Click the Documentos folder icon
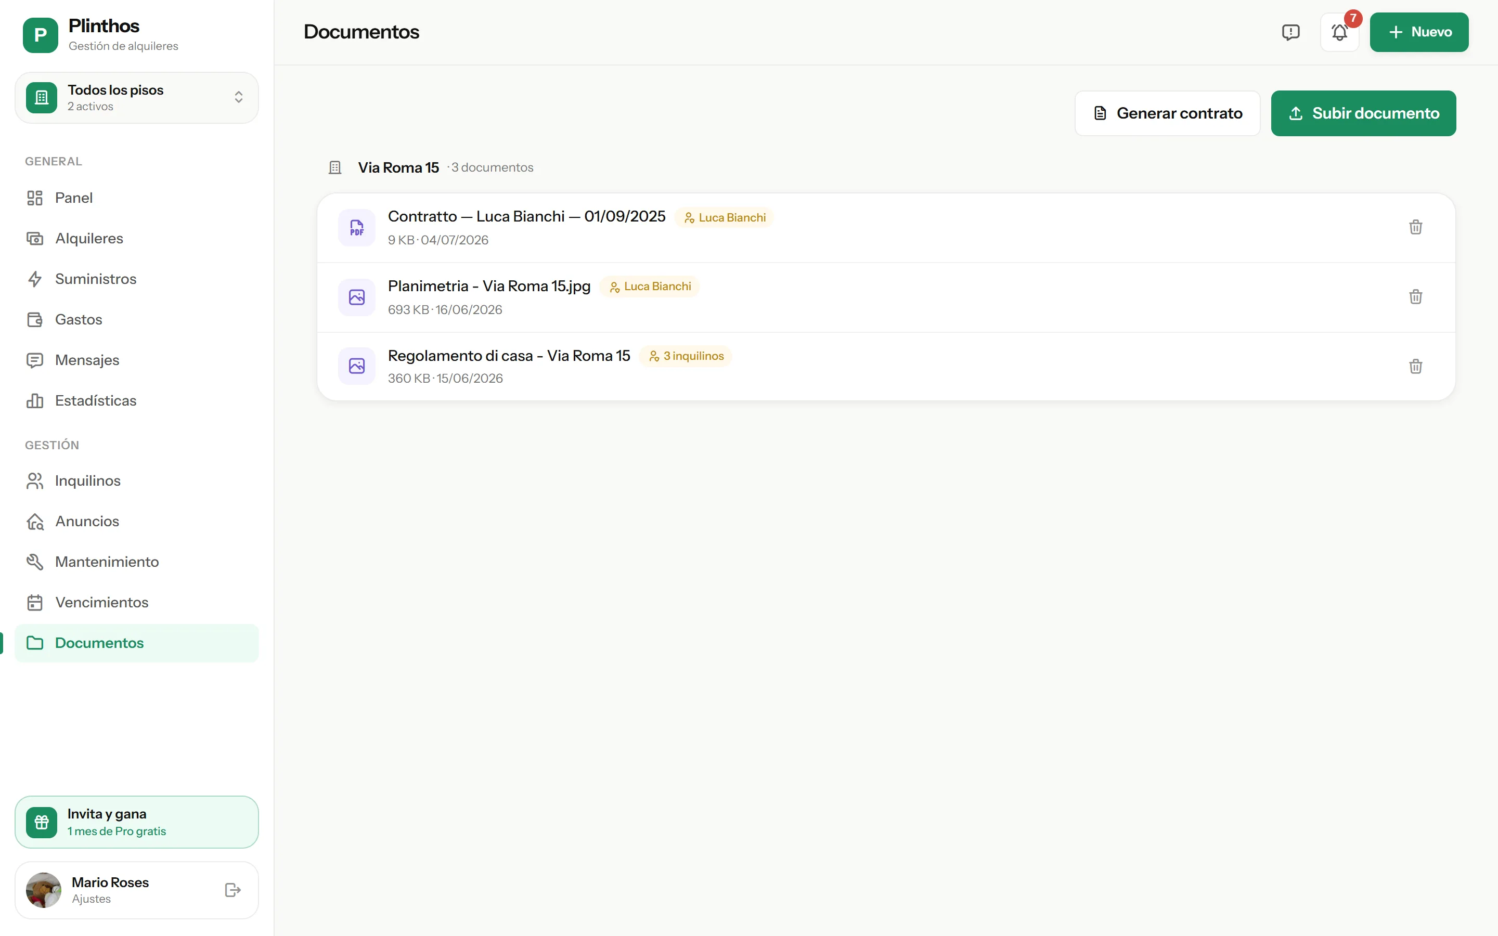This screenshot has height=936, width=1498. (35, 643)
